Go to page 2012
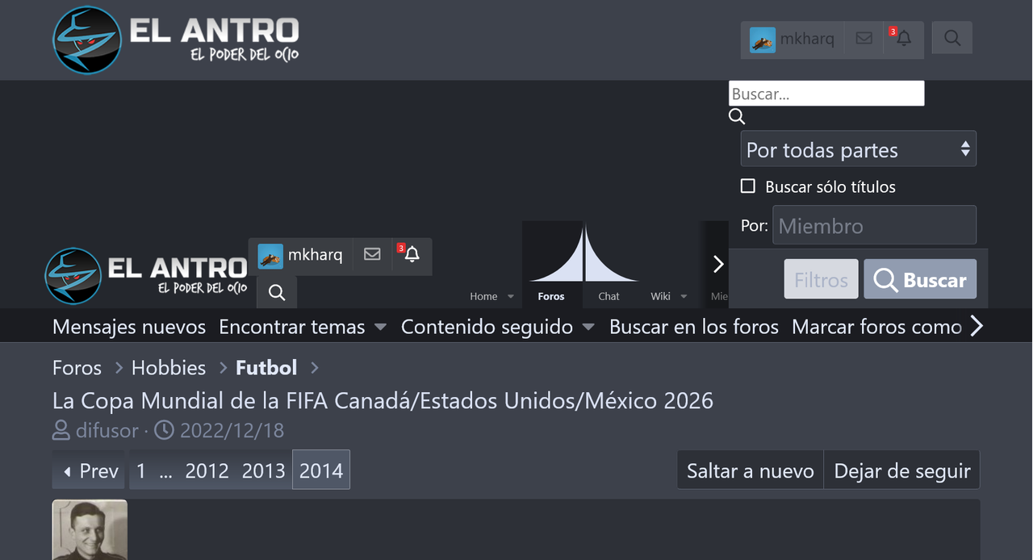The height and width of the screenshot is (560, 1033). tap(207, 470)
